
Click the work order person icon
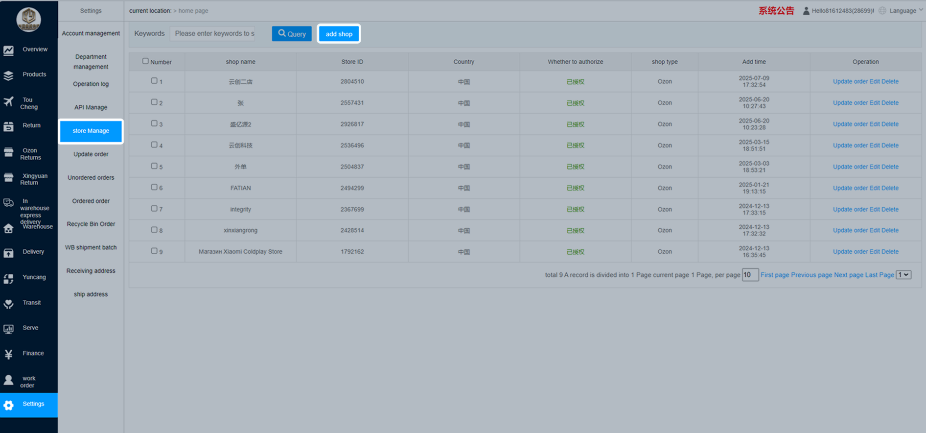(x=8, y=380)
